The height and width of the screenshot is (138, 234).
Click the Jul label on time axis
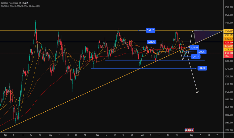click(143, 135)
